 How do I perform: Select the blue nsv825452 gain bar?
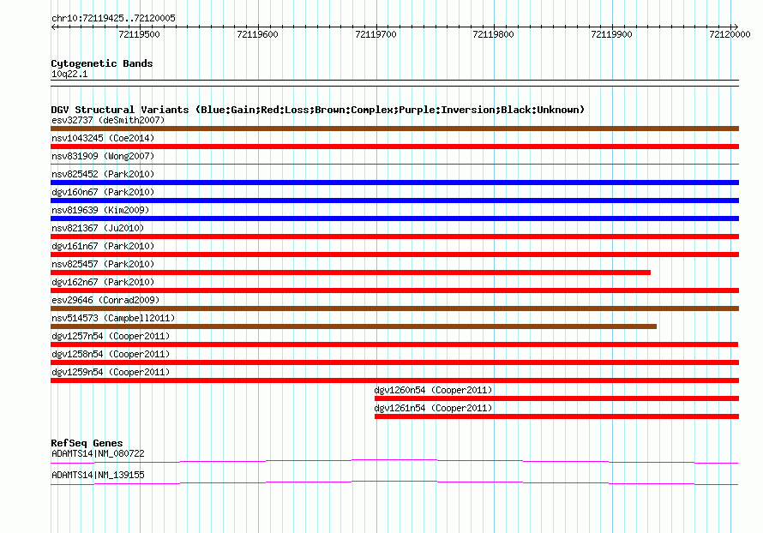coord(394,183)
